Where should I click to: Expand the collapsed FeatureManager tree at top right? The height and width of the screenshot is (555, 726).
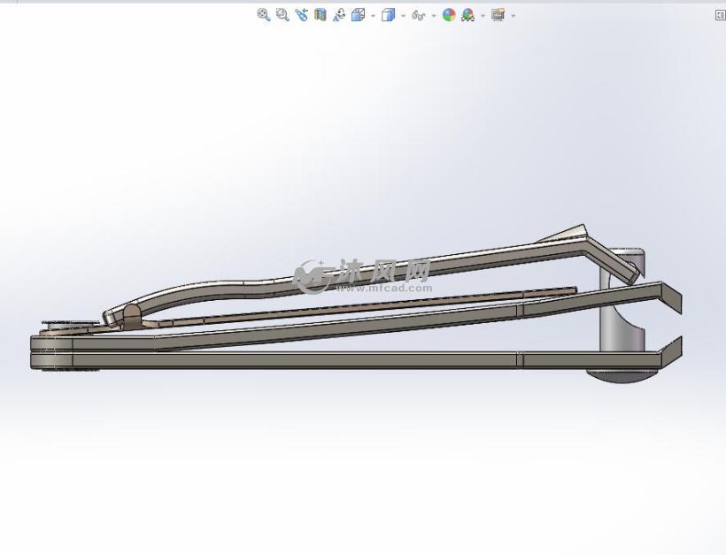719,15
